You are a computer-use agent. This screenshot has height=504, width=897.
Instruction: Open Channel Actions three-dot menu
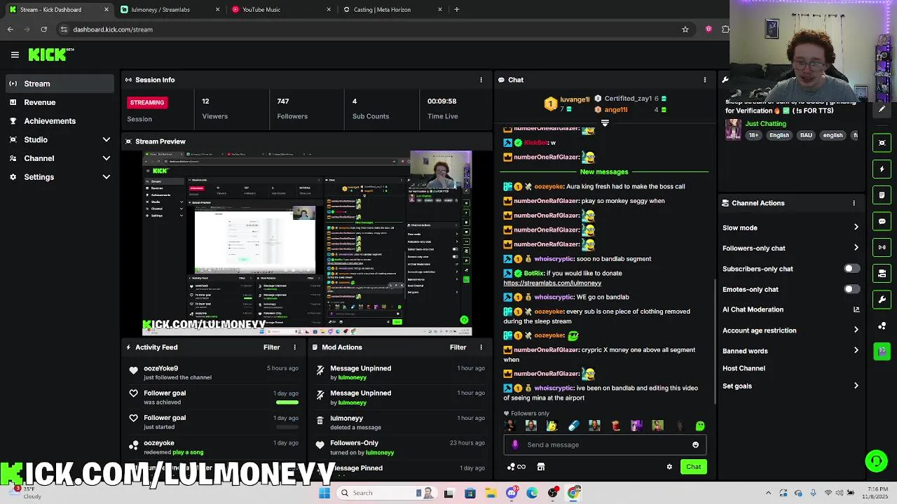pos(854,203)
